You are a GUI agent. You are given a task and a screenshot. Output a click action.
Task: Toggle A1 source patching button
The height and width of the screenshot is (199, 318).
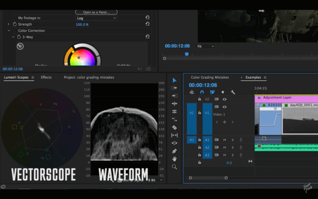pos(192,140)
